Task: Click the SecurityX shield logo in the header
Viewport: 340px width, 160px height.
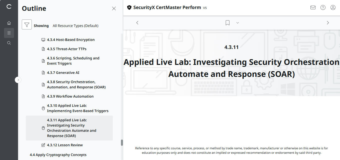Action: tap(129, 7)
